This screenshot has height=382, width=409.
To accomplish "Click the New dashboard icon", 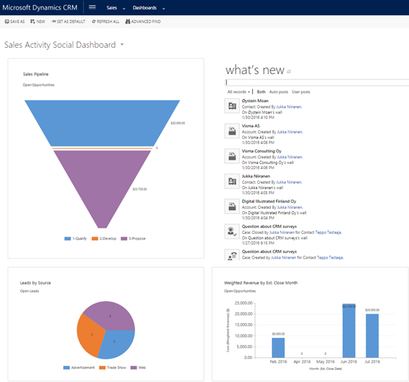I will click(x=33, y=21).
